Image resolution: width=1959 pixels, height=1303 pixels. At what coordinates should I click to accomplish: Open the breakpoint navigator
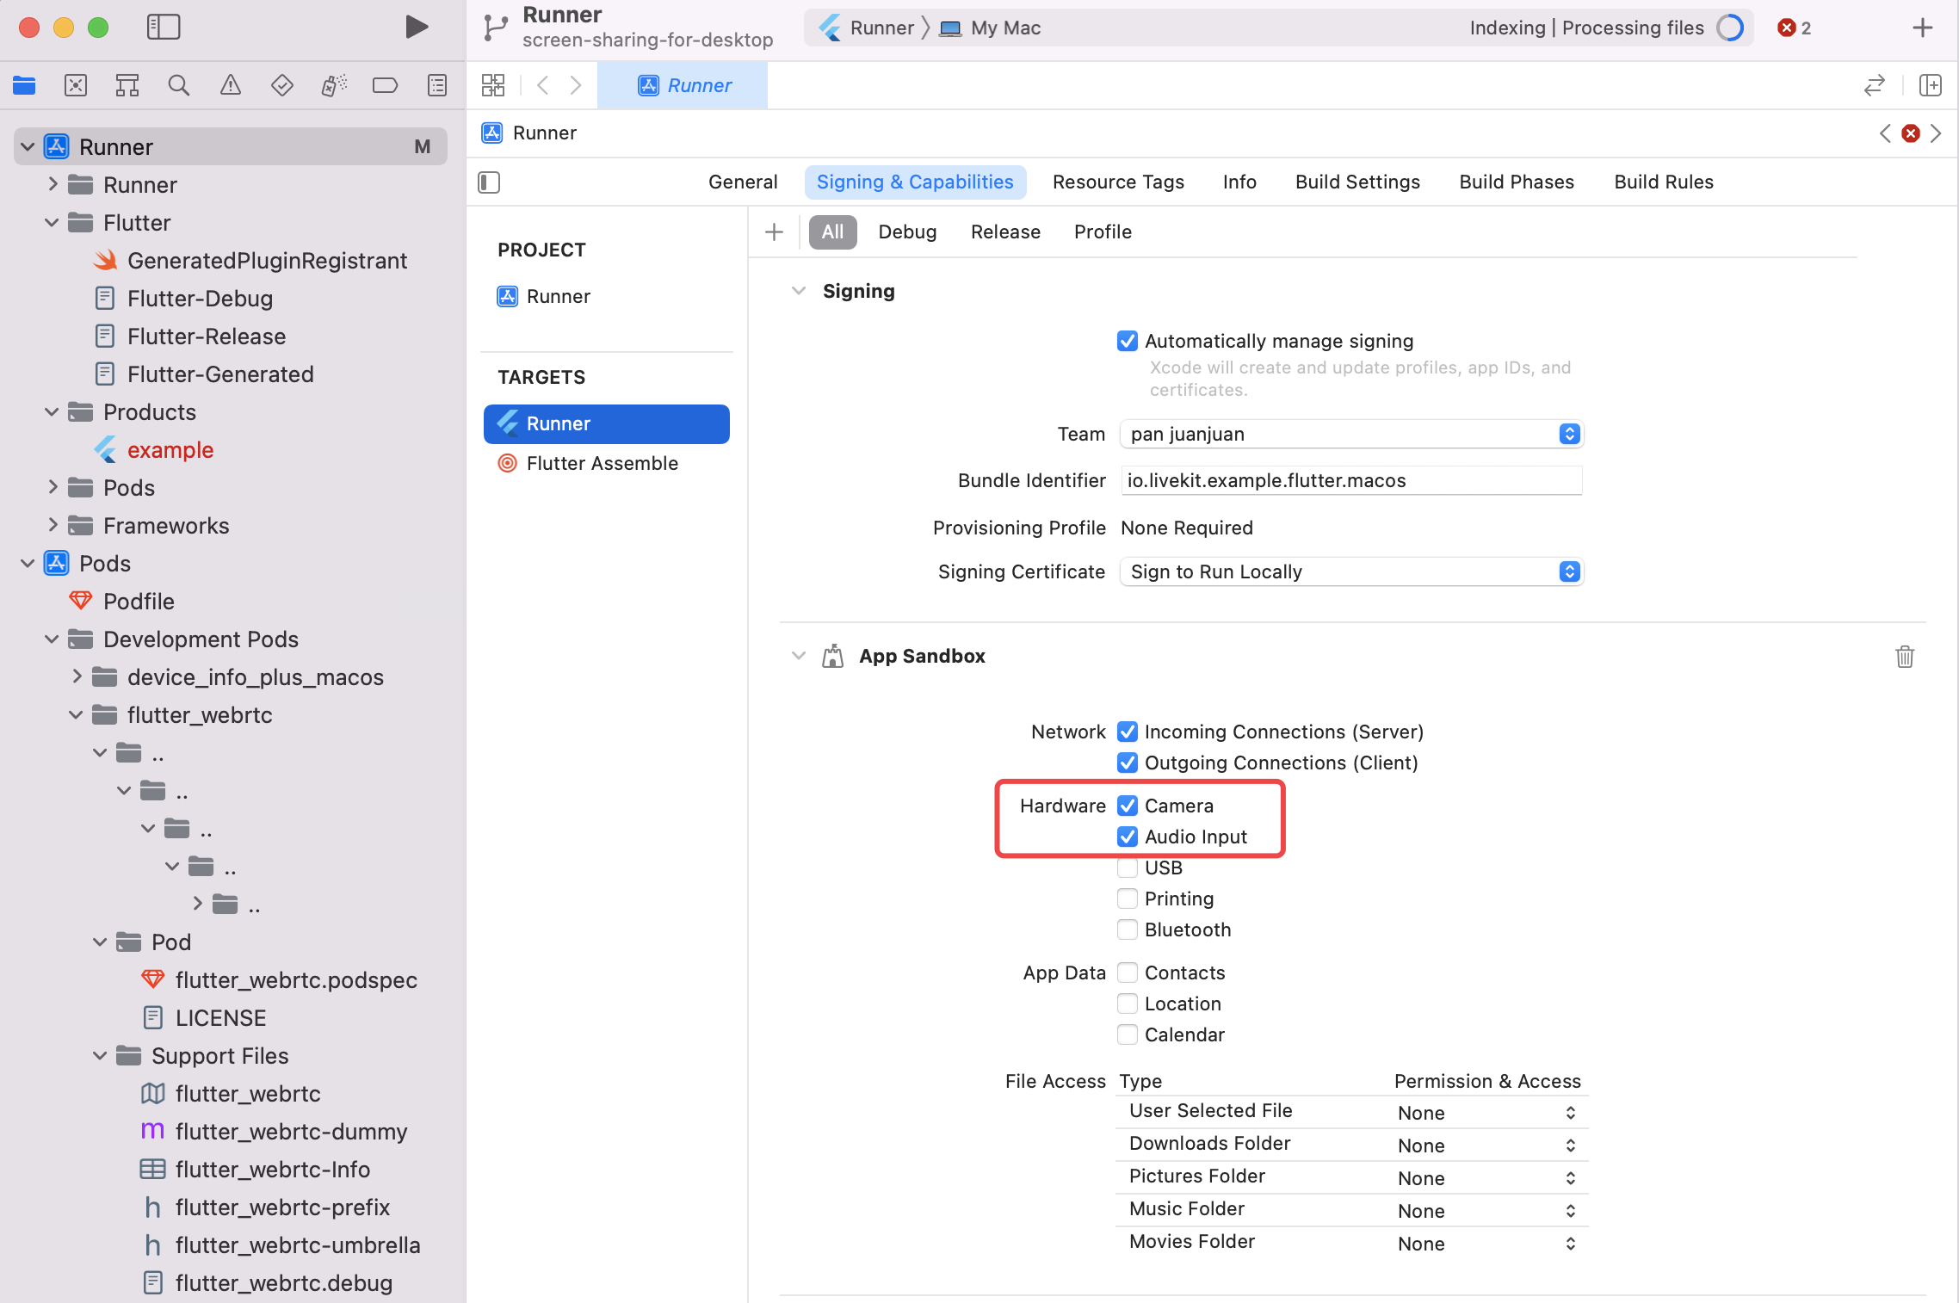tap(385, 85)
